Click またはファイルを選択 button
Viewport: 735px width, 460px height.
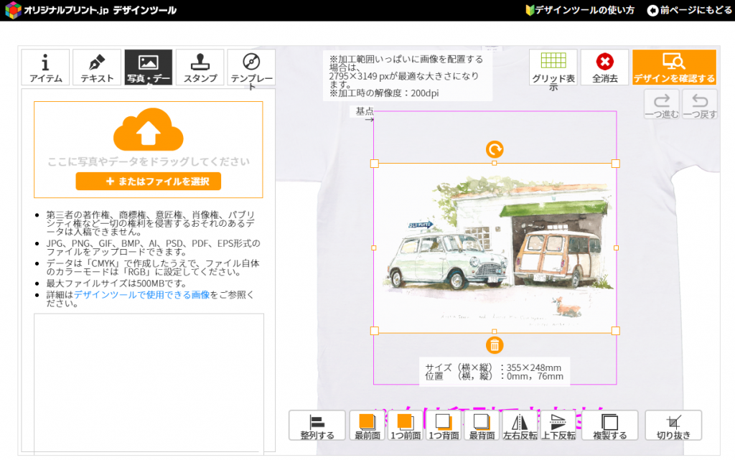148,182
